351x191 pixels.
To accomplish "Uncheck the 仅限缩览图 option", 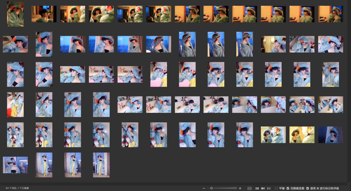I will click(x=288, y=188).
